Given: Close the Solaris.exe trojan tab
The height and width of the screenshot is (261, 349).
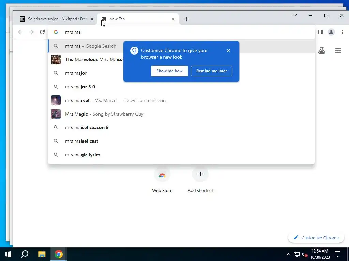Looking at the screenshot, I should click(92, 19).
